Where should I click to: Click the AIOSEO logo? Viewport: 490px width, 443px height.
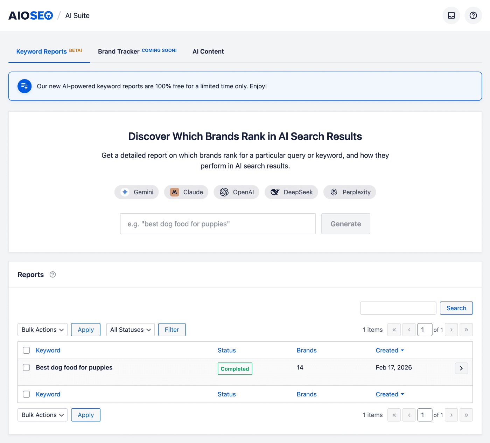pyautogui.click(x=31, y=15)
